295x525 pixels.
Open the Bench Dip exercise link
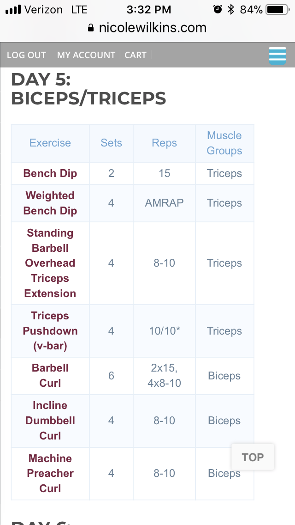(x=50, y=174)
